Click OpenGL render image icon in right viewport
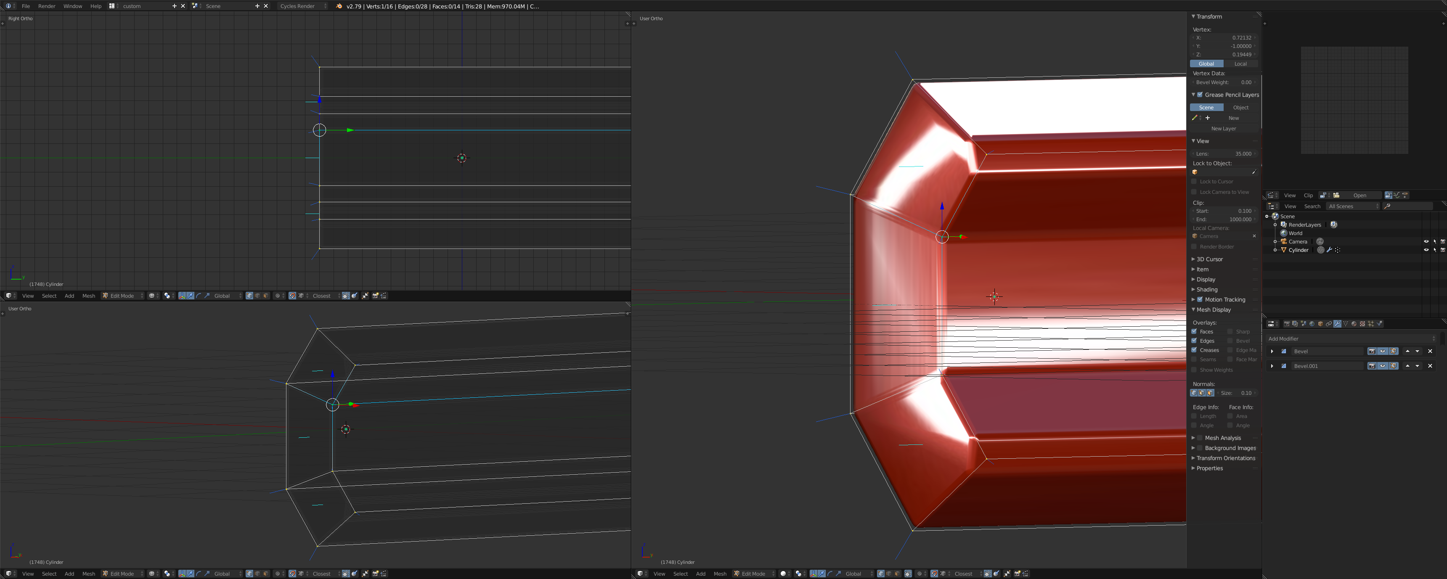The height and width of the screenshot is (579, 1447). point(1017,574)
